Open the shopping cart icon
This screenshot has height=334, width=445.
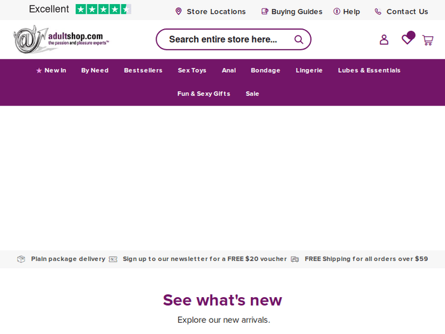427,40
